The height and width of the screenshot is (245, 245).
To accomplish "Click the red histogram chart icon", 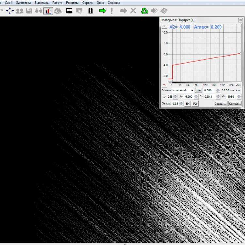I will click(x=48, y=11).
